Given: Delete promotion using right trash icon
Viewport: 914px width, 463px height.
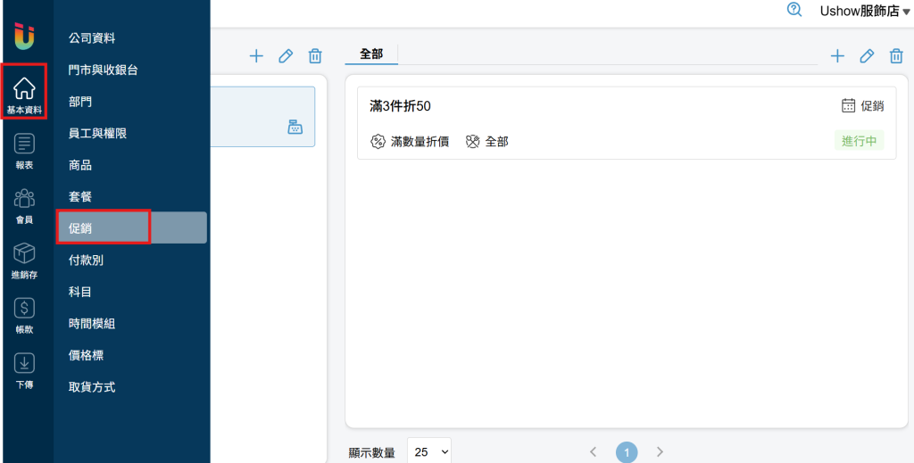Looking at the screenshot, I should (x=896, y=56).
